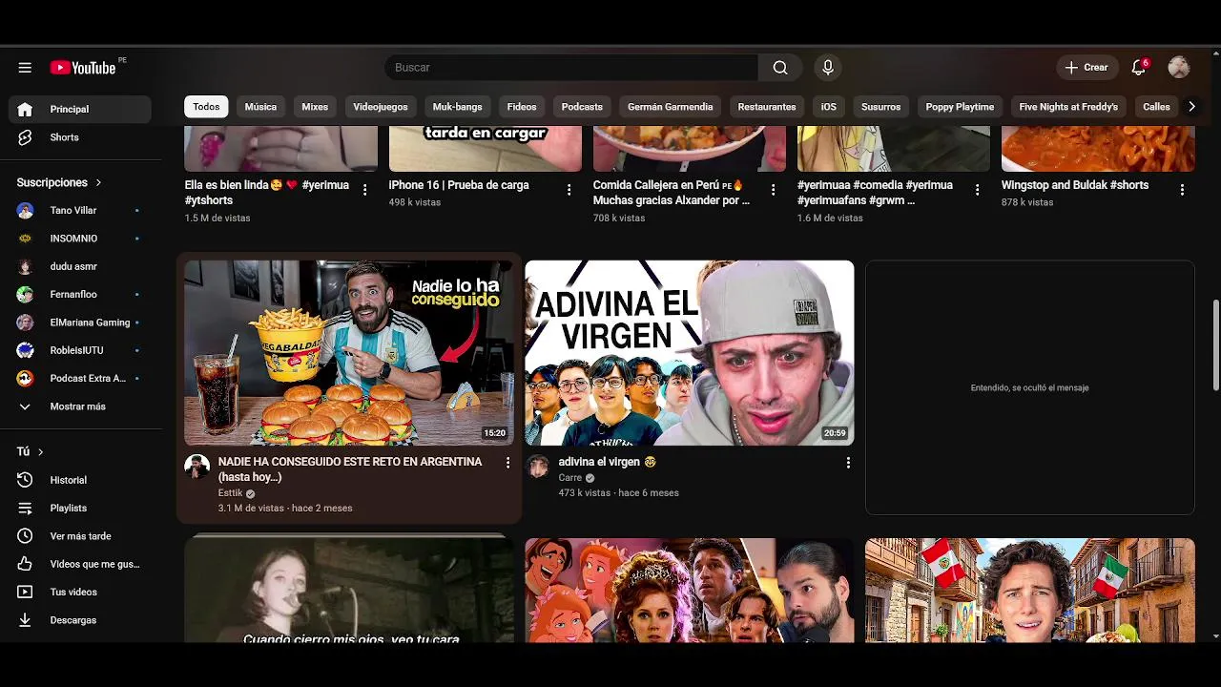
Task: Open iPhone 16 Prueba de carga title
Action: coord(459,185)
